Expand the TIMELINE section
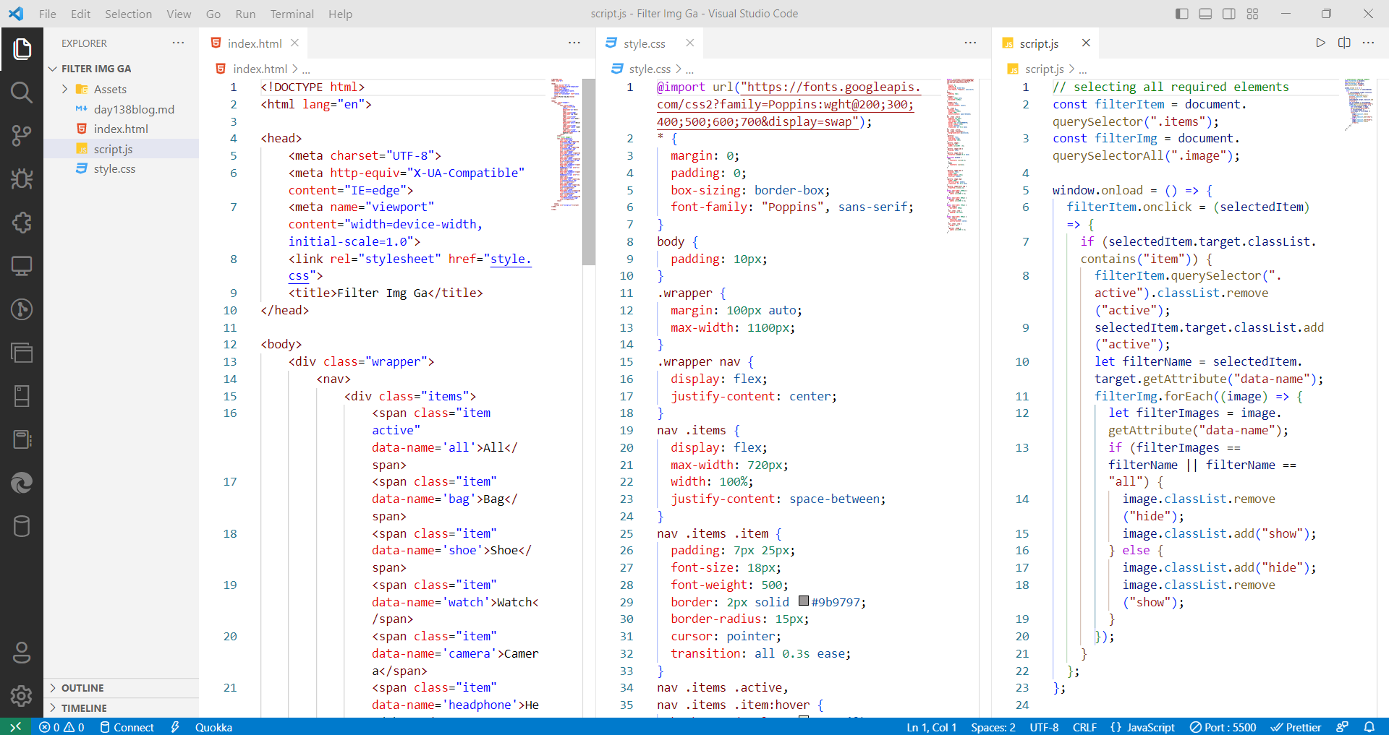The height and width of the screenshot is (735, 1389). coord(121,708)
